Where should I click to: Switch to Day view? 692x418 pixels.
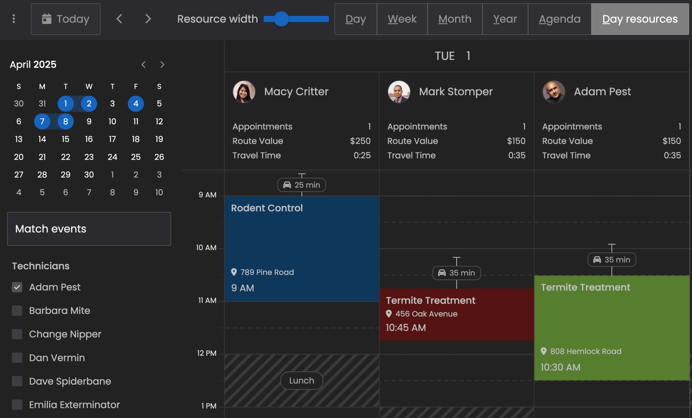(355, 19)
